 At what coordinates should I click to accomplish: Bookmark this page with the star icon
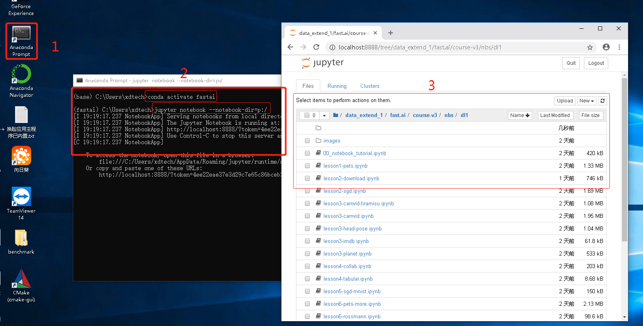pos(590,47)
